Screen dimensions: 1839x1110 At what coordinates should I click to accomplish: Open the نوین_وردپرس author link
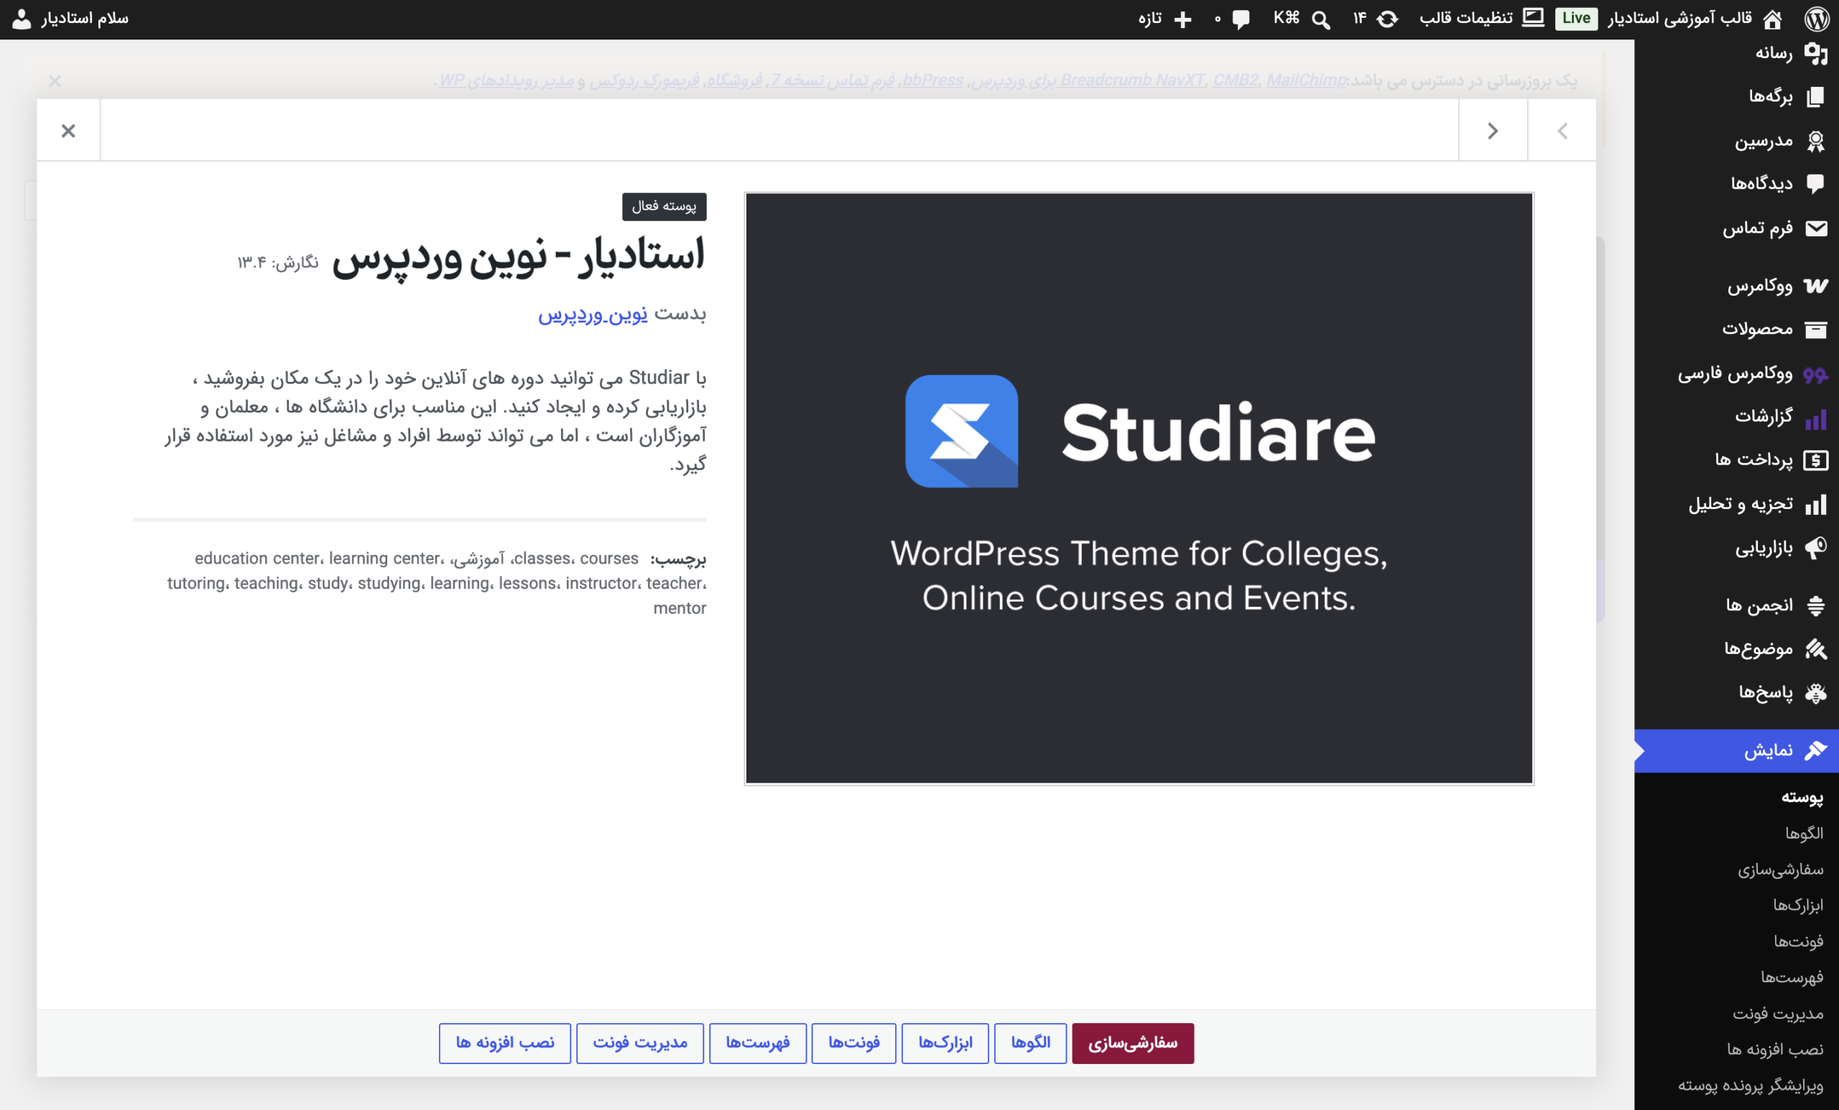click(593, 314)
